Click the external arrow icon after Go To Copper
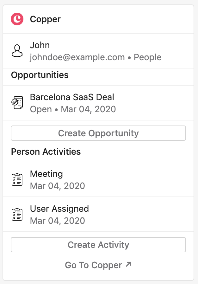The width and height of the screenshot is (198, 284). coord(128,264)
